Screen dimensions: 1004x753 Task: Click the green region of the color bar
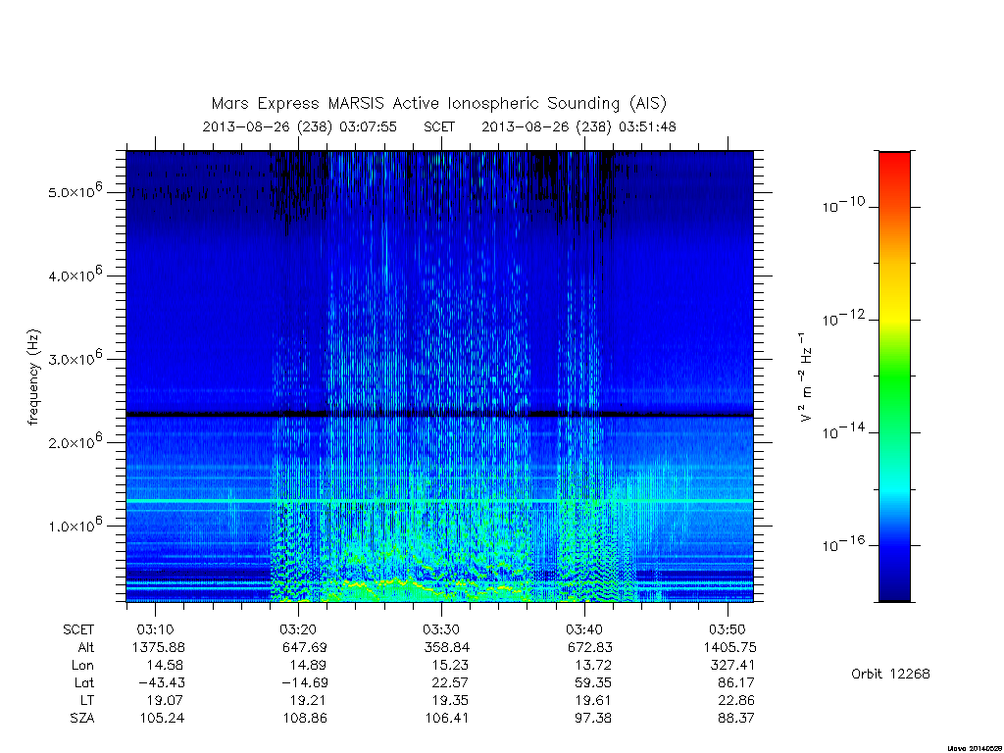tap(894, 377)
